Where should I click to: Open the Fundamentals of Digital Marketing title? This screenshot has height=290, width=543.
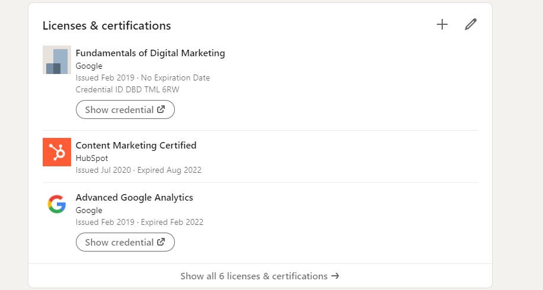pyautogui.click(x=151, y=53)
